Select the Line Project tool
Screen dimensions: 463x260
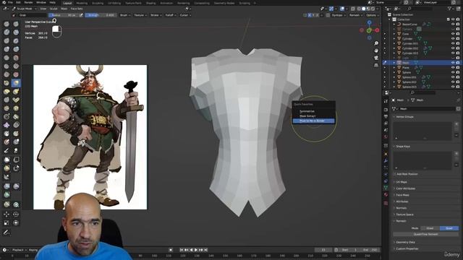[7, 177]
